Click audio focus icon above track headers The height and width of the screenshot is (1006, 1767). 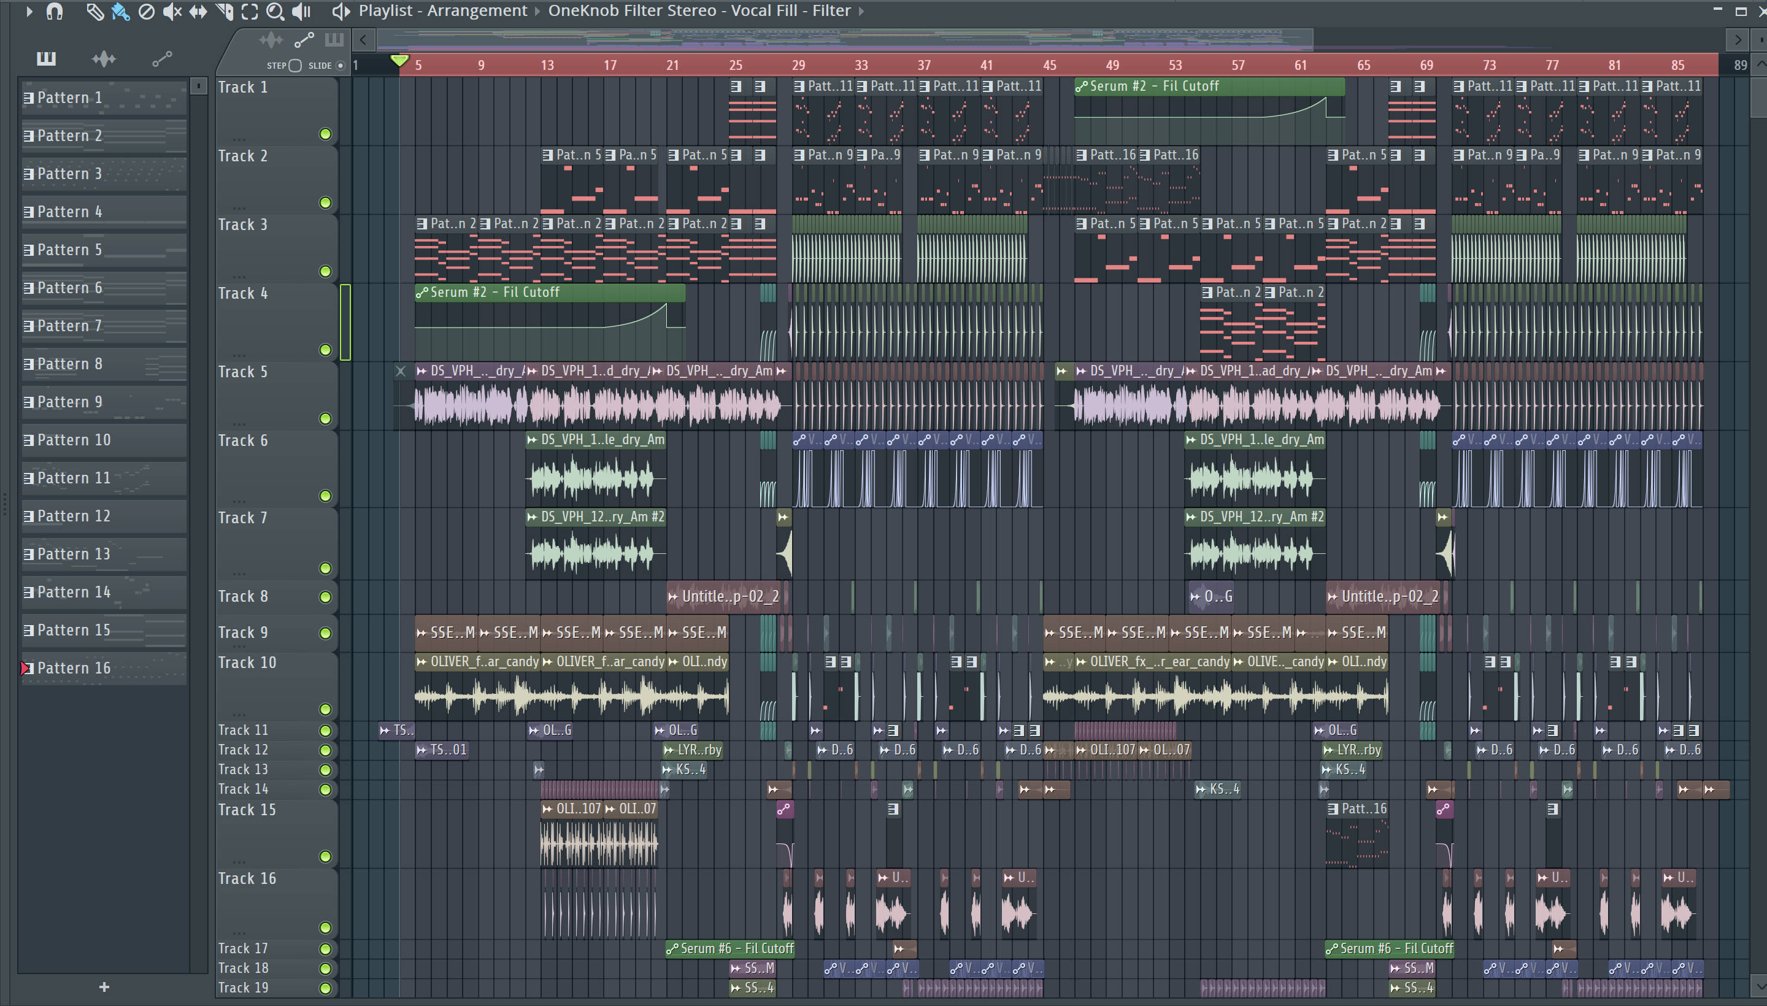pos(270,40)
